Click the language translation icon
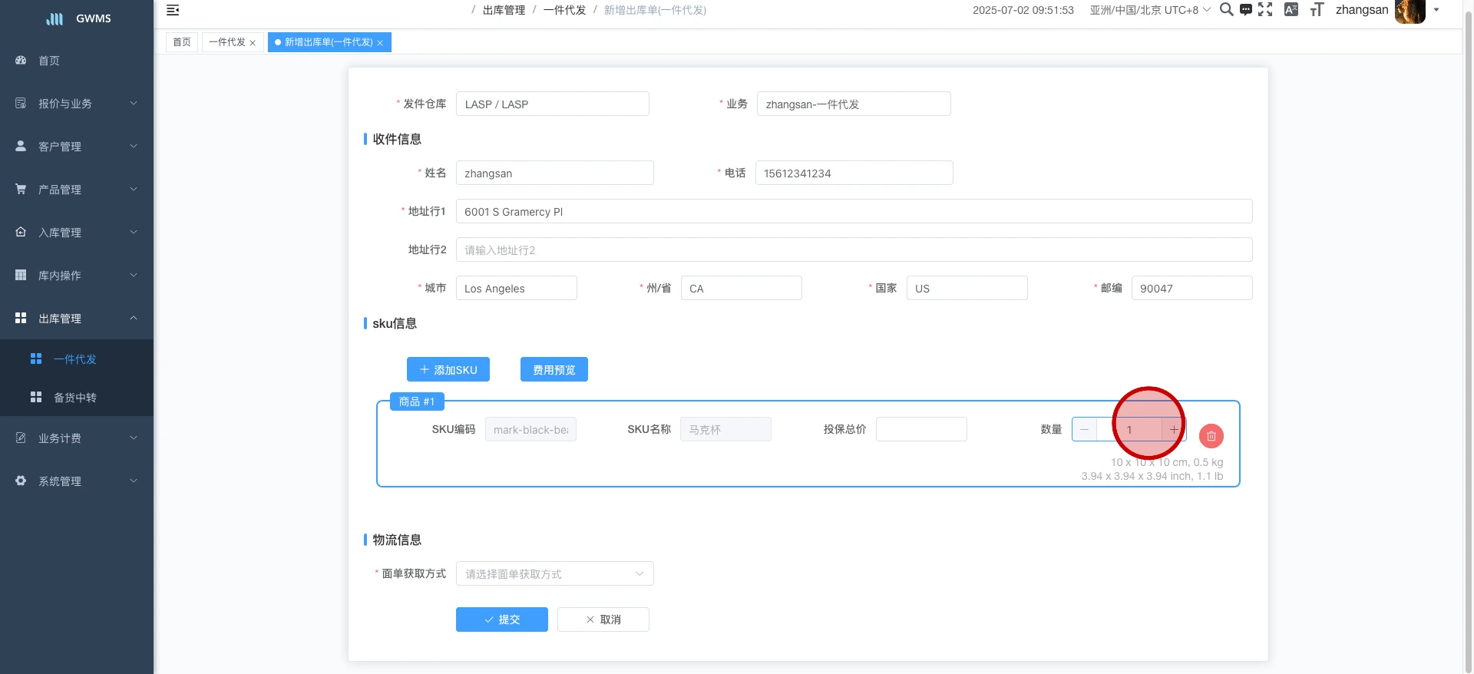1474x674 pixels. pos(1291,9)
